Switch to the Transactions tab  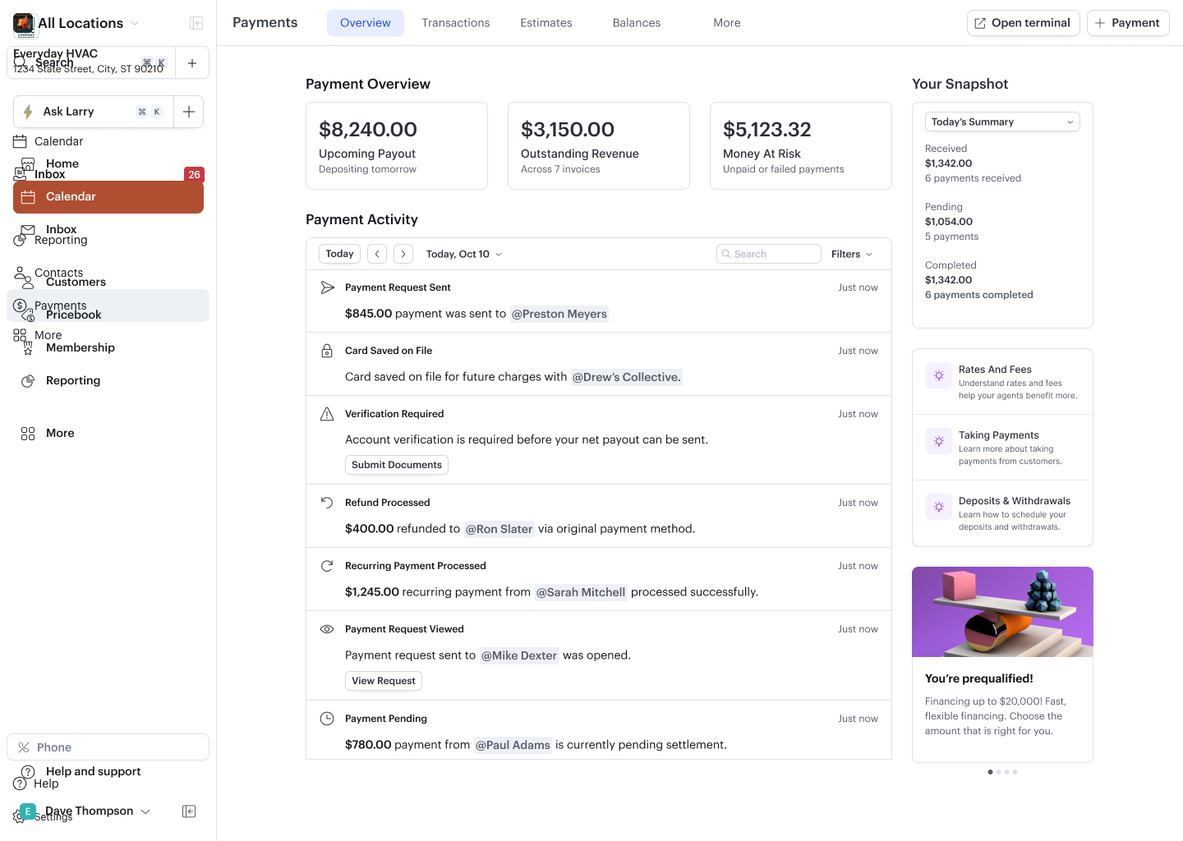coord(456,23)
